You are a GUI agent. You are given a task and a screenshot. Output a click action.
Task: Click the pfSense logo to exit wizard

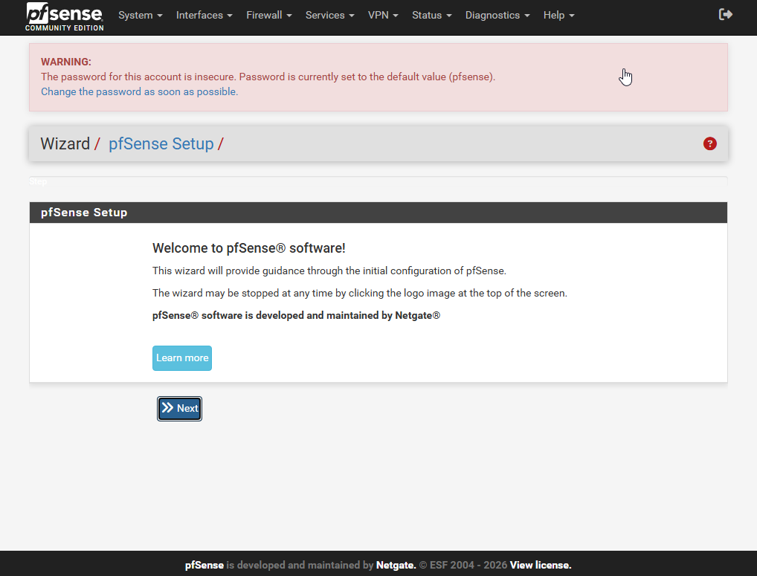65,16
